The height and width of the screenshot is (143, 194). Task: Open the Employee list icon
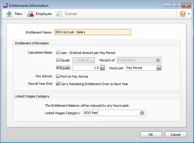tap(30, 14)
